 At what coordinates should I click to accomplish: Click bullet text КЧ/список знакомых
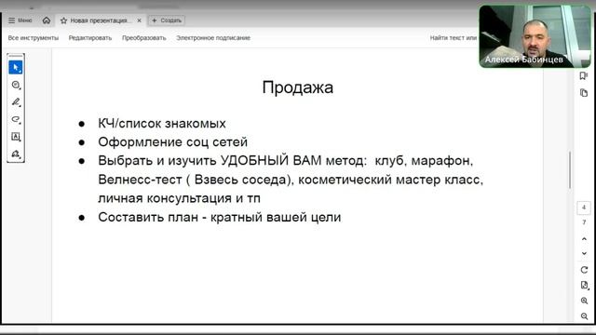point(161,124)
